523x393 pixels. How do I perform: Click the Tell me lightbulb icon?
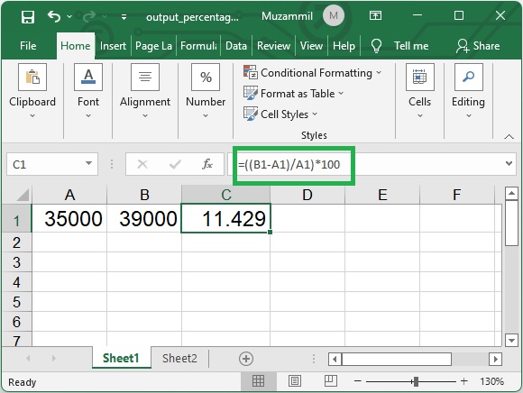[376, 46]
